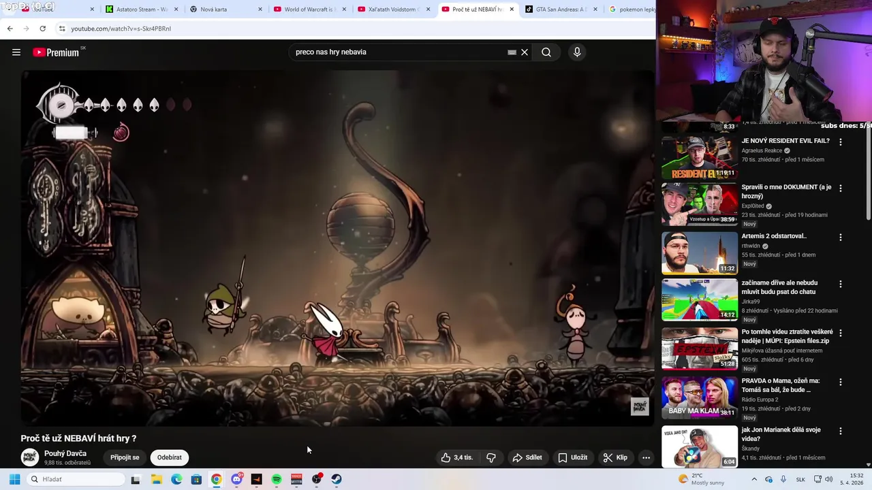Open Pouhý Davča channel name link

click(x=65, y=453)
